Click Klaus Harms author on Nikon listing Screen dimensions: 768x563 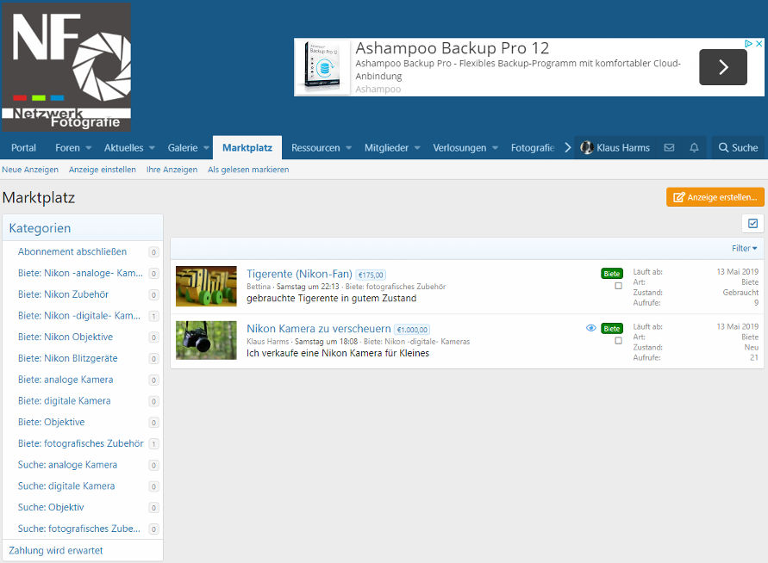click(267, 342)
